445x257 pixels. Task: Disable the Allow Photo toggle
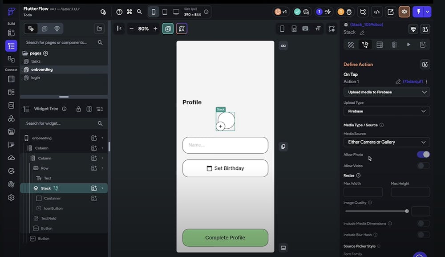[x=423, y=155]
